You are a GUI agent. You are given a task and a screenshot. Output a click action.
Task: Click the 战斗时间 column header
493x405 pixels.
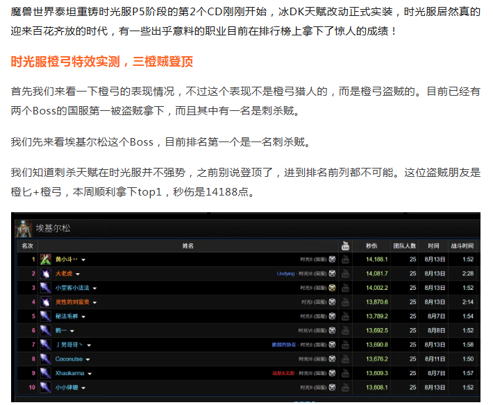[462, 245]
